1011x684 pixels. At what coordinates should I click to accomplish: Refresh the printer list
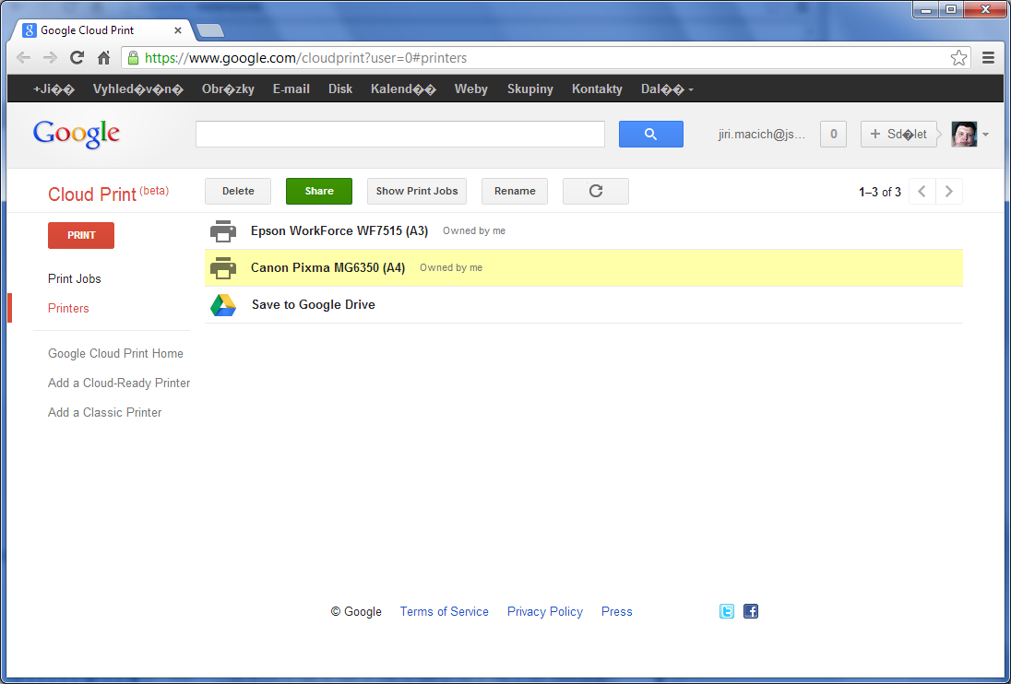tap(596, 192)
